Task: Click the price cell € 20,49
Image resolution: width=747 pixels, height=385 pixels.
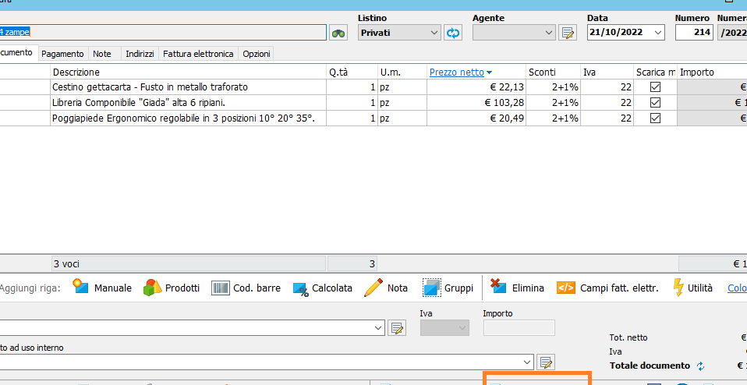Action: pyautogui.click(x=476, y=118)
